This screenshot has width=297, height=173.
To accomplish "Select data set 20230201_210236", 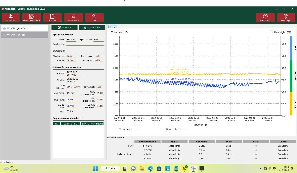I will click(25, 28).
